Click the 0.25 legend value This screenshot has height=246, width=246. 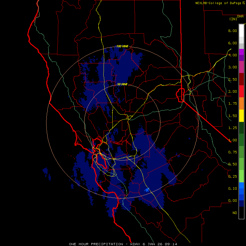(x=233, y=177)
